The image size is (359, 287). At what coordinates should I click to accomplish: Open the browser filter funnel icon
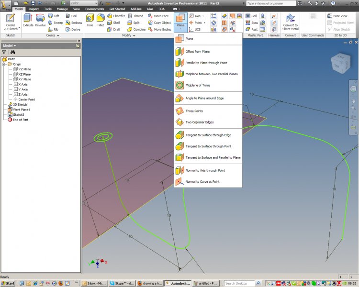coord(4,52)
